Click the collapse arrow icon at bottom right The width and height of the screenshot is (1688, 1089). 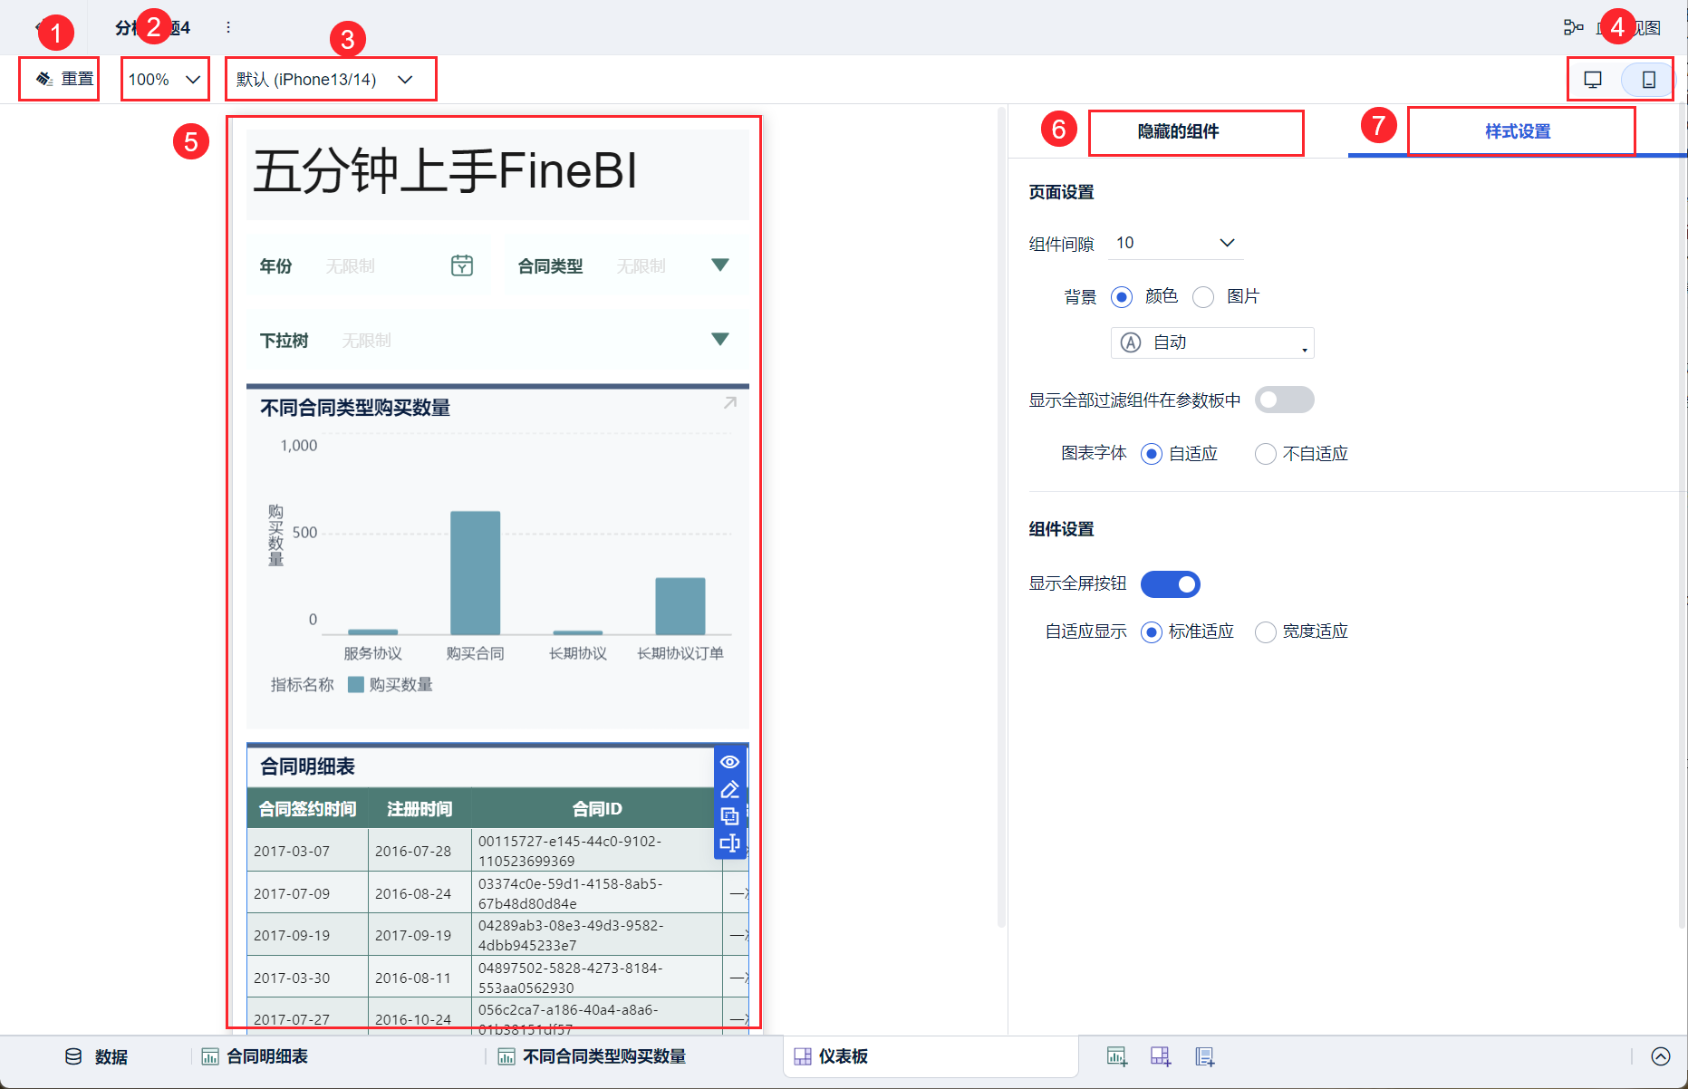click(x=1661, y=1056)
